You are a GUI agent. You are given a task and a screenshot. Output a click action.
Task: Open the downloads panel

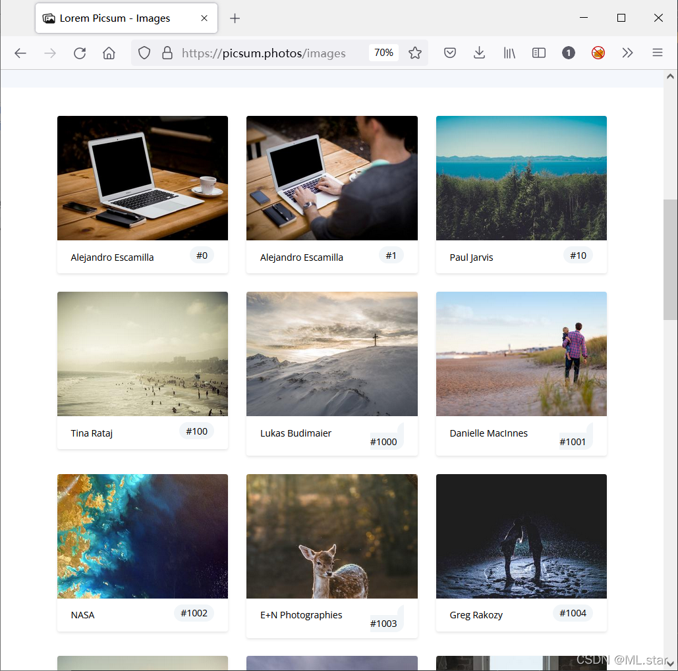pyautogui.click(x=479, y=53)
